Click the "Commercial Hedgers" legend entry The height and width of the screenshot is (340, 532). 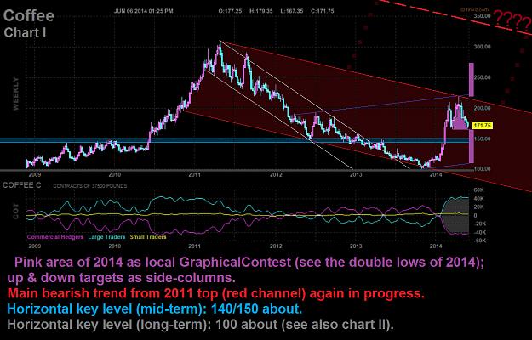point(55,237)
